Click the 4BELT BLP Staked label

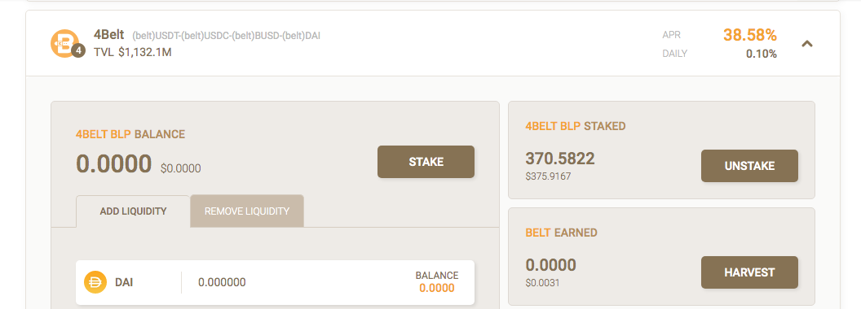coord(576,126)
